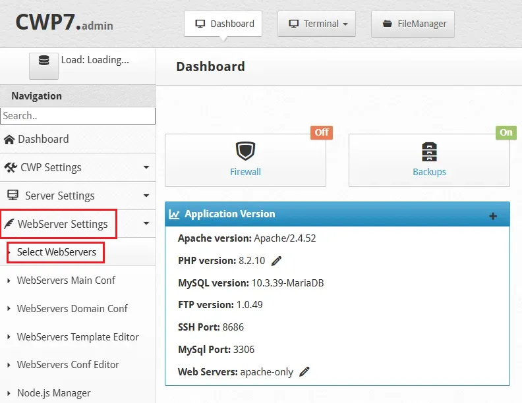Click the WebServer Settings feather icon
The image size is (522, 403).
9,224
